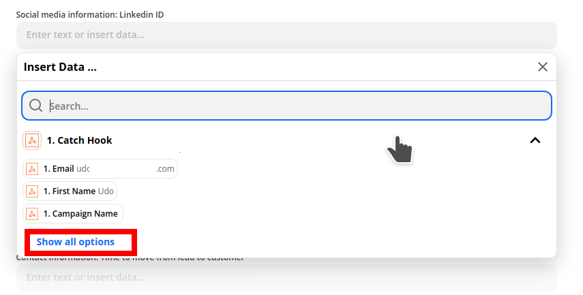
Task: Open Show all options link
Action: (76, 242)
